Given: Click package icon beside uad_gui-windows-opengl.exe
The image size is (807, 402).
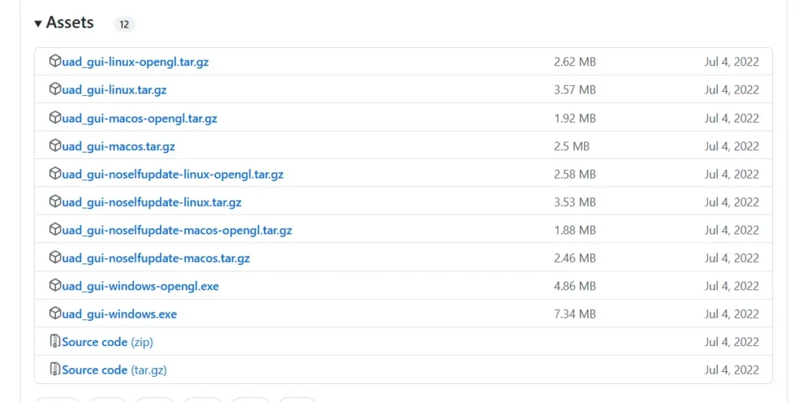Looking at the screenshot, I should [54, 286].
